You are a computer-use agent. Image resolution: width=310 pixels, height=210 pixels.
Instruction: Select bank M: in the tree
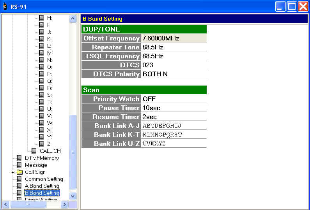pyautogui.click(x=50, y=53)
